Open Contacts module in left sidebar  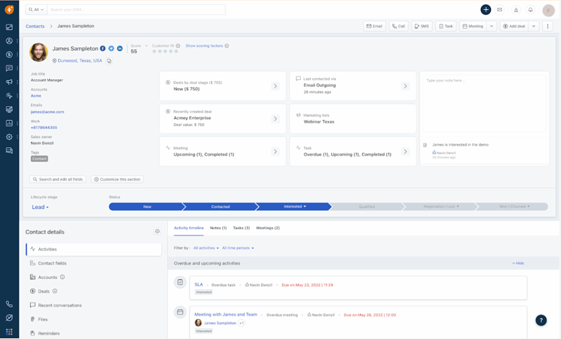point(9,40)
